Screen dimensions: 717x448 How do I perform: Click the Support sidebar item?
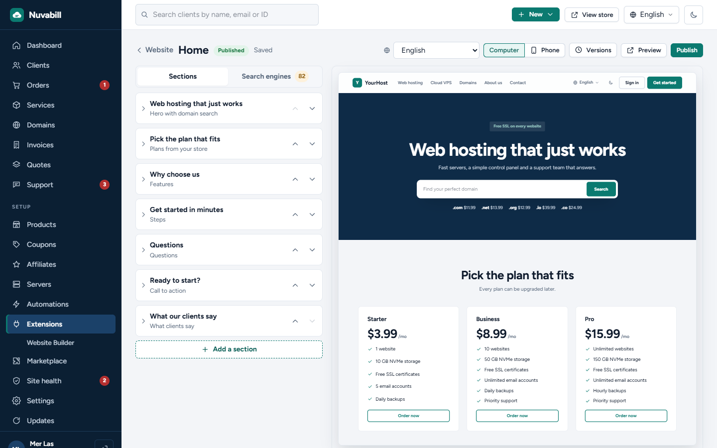(61, 185)
